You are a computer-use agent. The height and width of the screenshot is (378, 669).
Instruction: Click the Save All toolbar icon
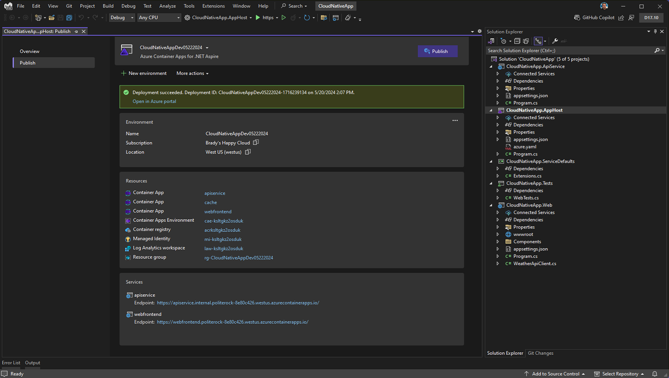point(69,18)
